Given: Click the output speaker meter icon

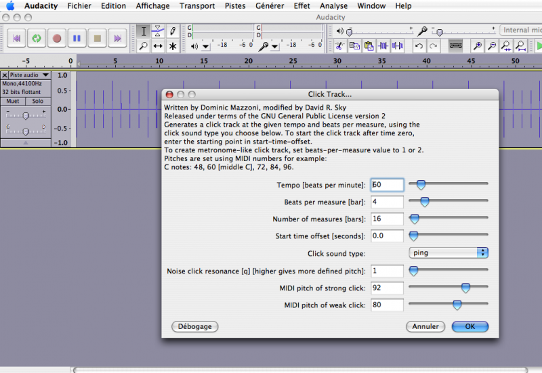Looking at the screenshot, I should click(194, 46).
